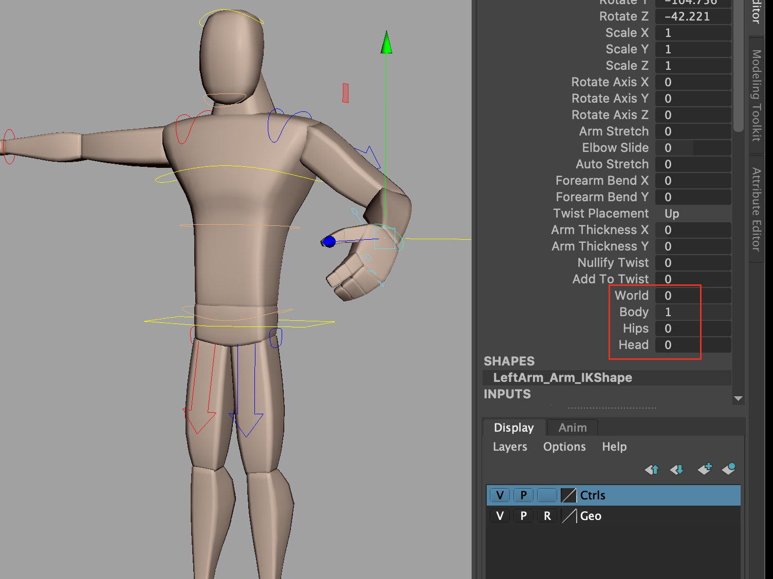Open the Twist Placement Up dropdown
Image resolution: width=773 pixels, height=579 pixels.
coord(693,214)
